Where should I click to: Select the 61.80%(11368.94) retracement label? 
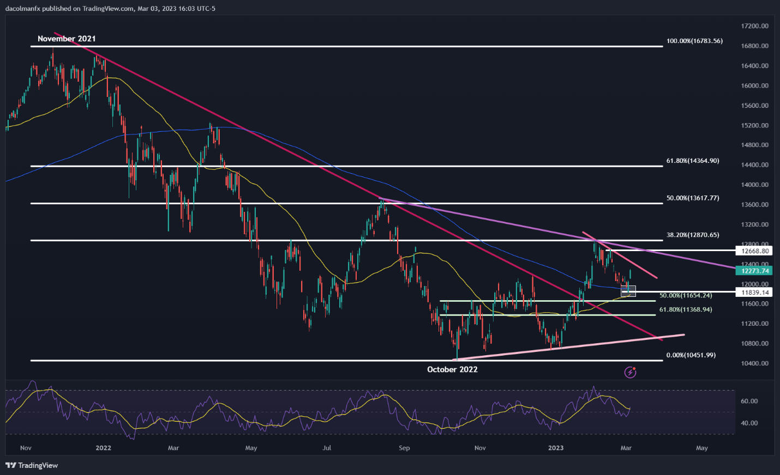[686, 309]
